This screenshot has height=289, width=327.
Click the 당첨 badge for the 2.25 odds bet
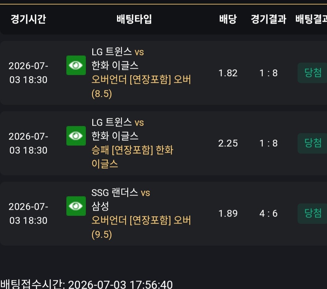(x=312, y=143)
